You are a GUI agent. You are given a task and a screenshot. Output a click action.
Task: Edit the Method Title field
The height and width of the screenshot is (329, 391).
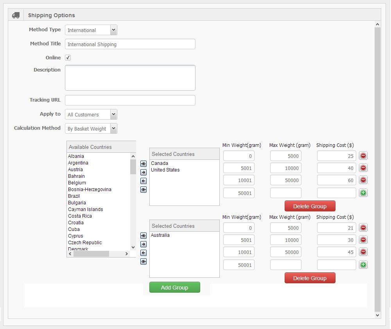(130, 44)
